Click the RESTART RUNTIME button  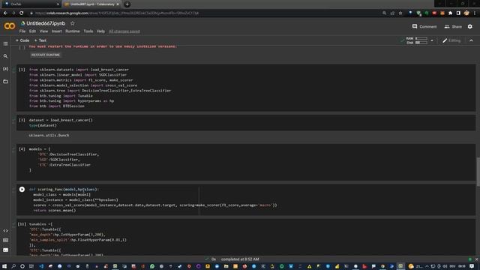coord(46,55)
